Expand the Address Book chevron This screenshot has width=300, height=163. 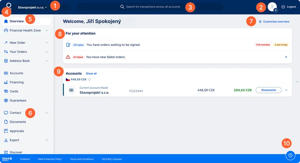point(47,61)
